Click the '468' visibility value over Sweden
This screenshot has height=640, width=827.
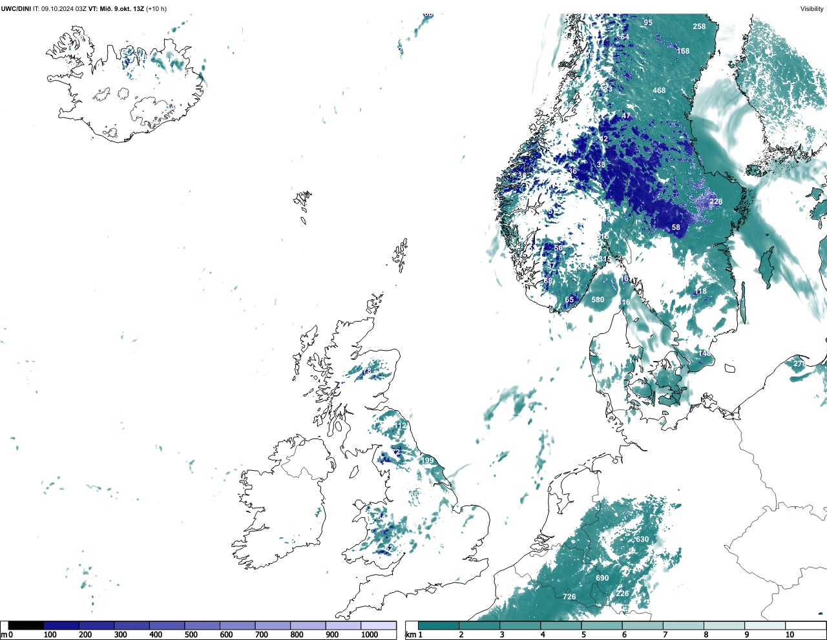(x=659, y=90)
